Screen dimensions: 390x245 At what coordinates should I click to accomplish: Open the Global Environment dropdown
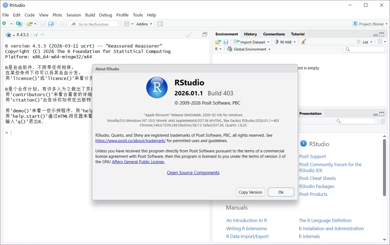(x=249, y=49)
